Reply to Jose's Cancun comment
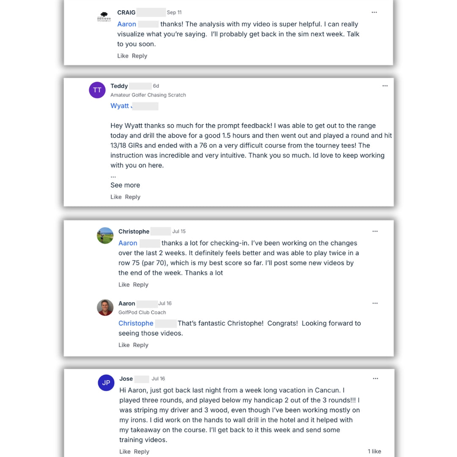 pos(141,451)
